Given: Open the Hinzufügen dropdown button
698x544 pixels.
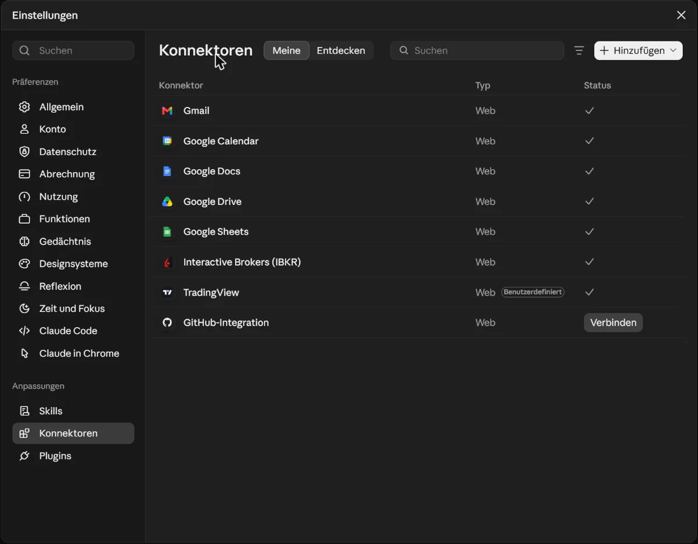Looking at the screenshot, I should [638, 51].
